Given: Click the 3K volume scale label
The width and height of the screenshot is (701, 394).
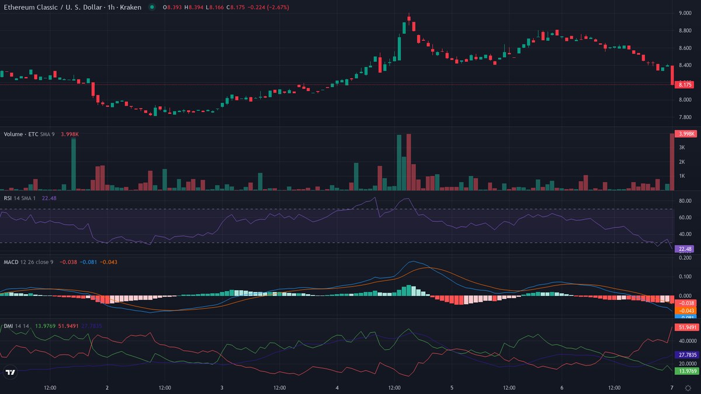Looking at the screenshot, I should 682,148.
